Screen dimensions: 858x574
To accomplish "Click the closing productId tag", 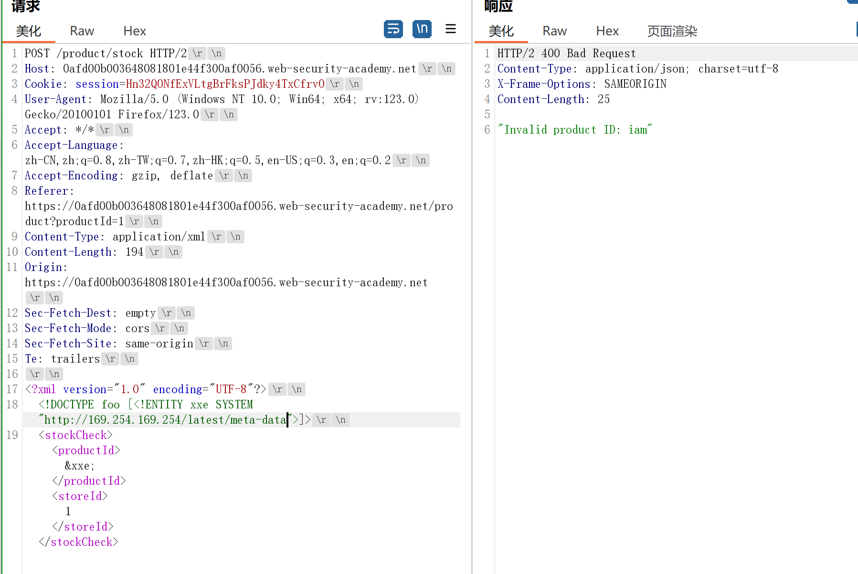I will point(89,481).
